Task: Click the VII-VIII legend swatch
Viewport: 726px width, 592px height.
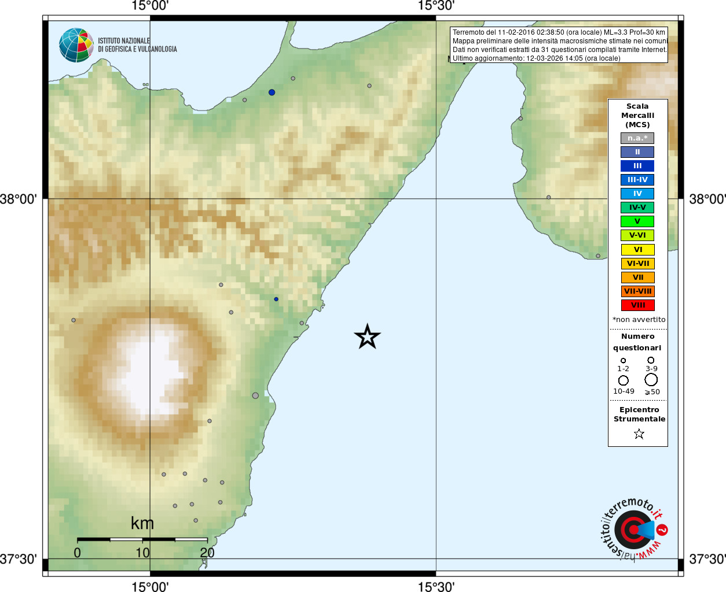Action: point(637,291)
